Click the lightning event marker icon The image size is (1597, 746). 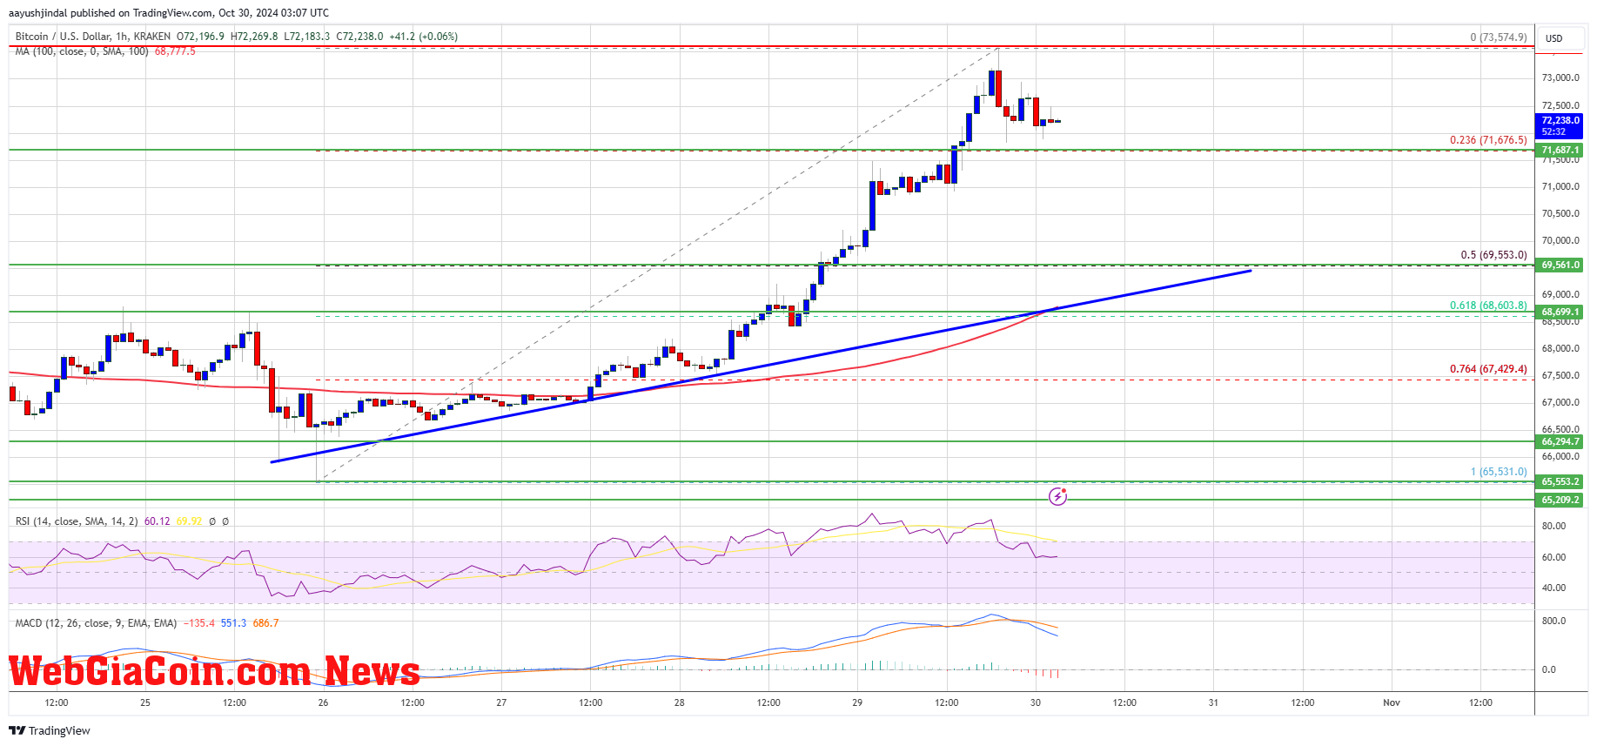[1057, 496]
